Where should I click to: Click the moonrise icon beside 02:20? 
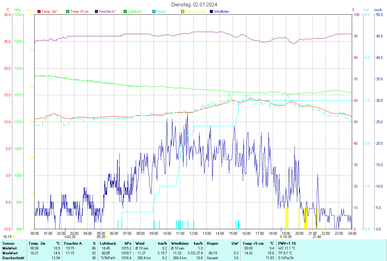pyautogui.click(x=66, y=237)
